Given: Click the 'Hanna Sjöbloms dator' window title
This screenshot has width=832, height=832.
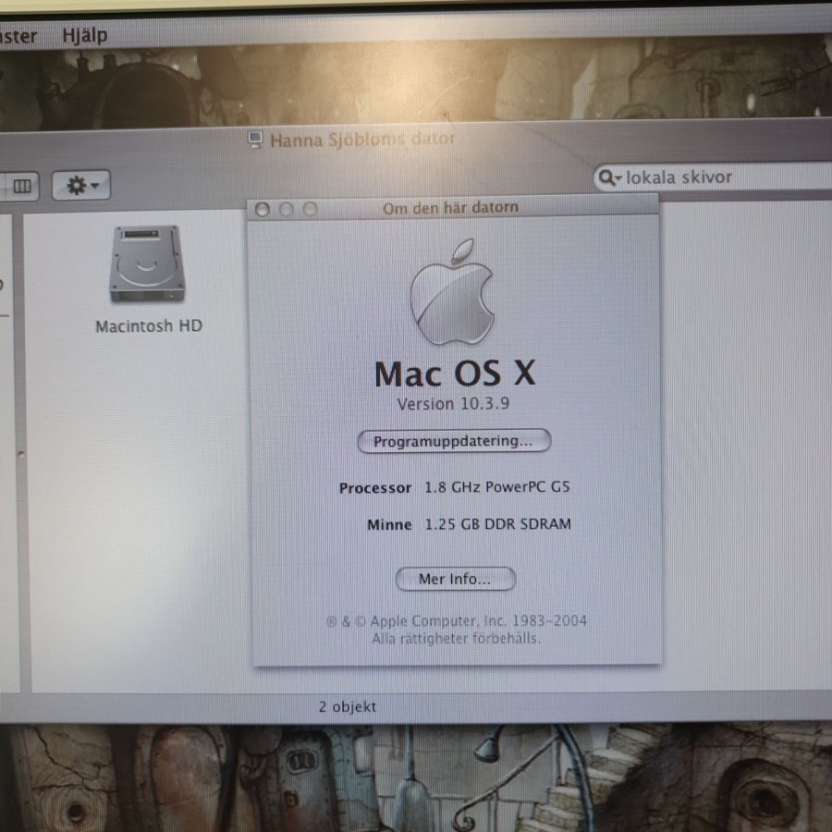Looking at the screenshot, I should 362,141.
